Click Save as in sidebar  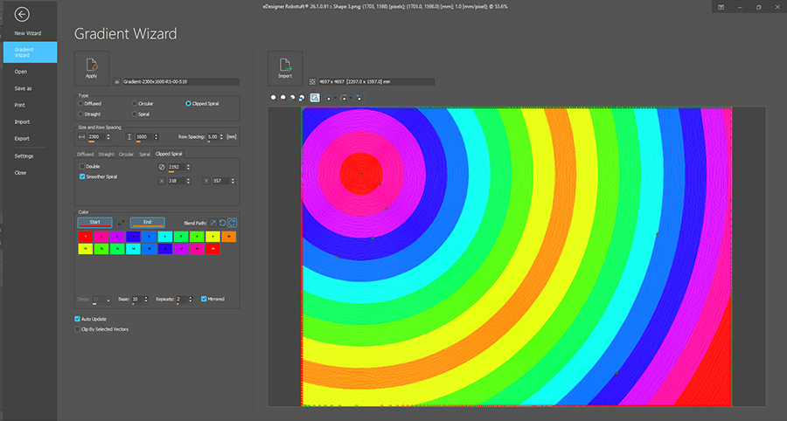click(x=23, y=89)
